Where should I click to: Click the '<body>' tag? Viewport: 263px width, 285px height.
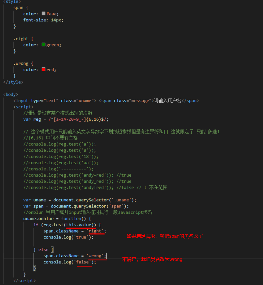click(x=11, y=95)
